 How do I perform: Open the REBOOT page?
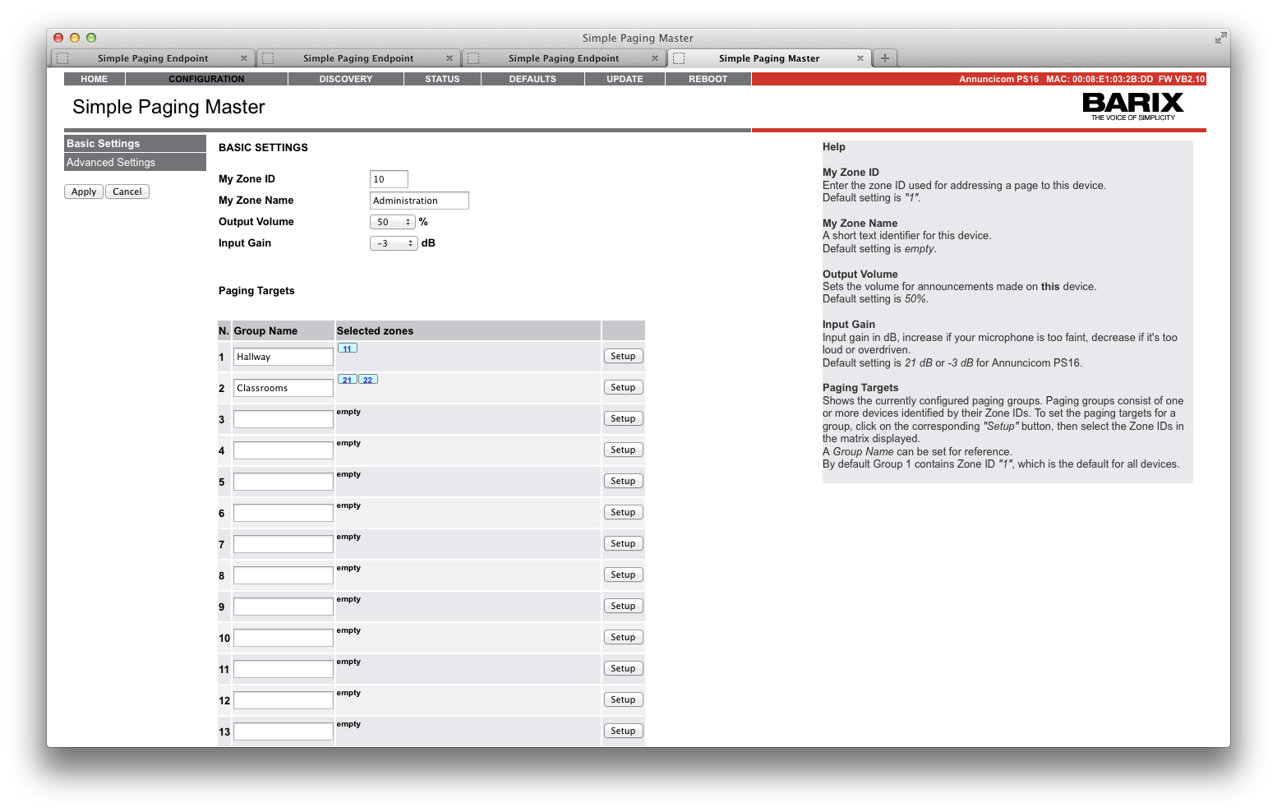click(708, 79)
